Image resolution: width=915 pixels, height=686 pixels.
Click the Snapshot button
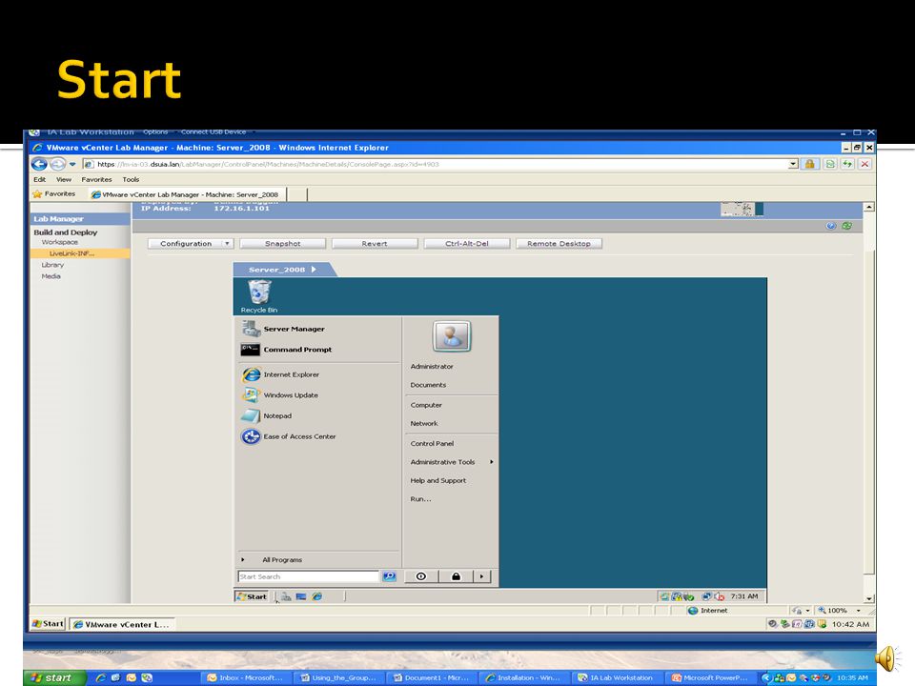(282, 243)
